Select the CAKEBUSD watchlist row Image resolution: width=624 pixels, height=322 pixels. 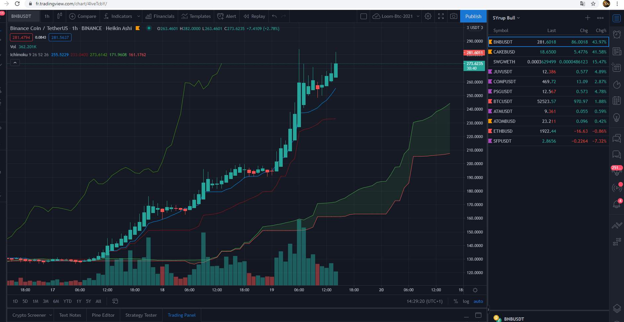(x=549, y=52)
